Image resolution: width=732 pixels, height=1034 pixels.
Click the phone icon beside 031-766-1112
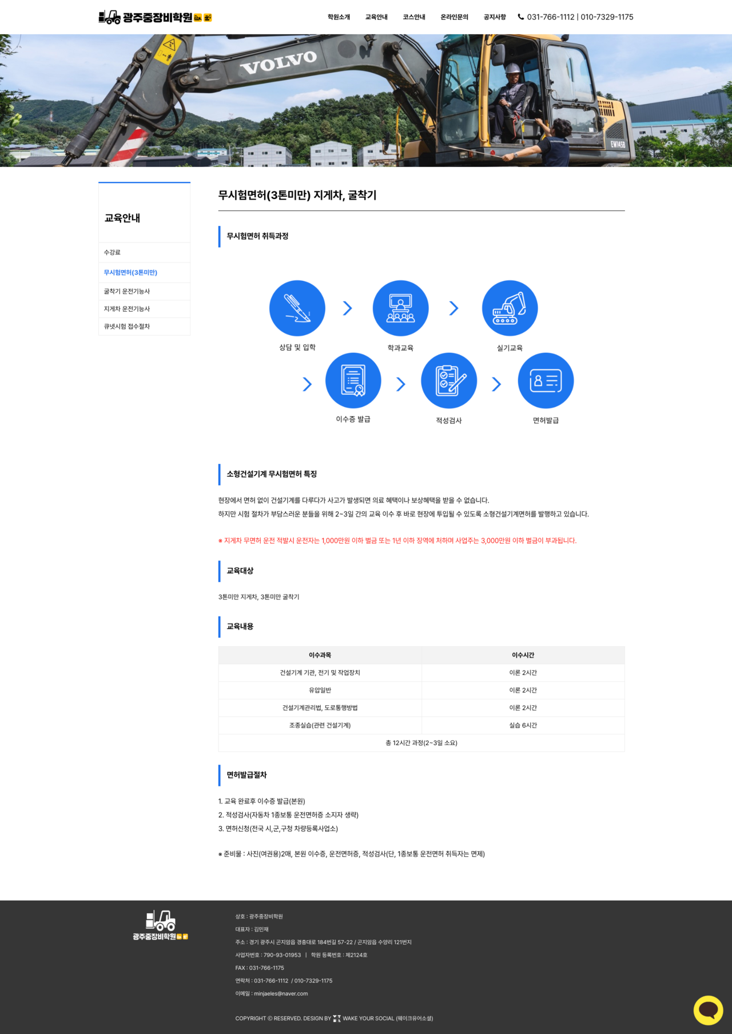[x=521, y=17]
